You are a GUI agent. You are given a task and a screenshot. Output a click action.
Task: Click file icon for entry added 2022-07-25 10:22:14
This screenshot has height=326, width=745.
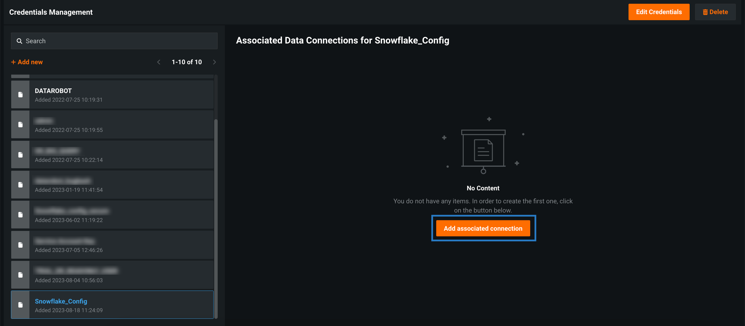20,155
